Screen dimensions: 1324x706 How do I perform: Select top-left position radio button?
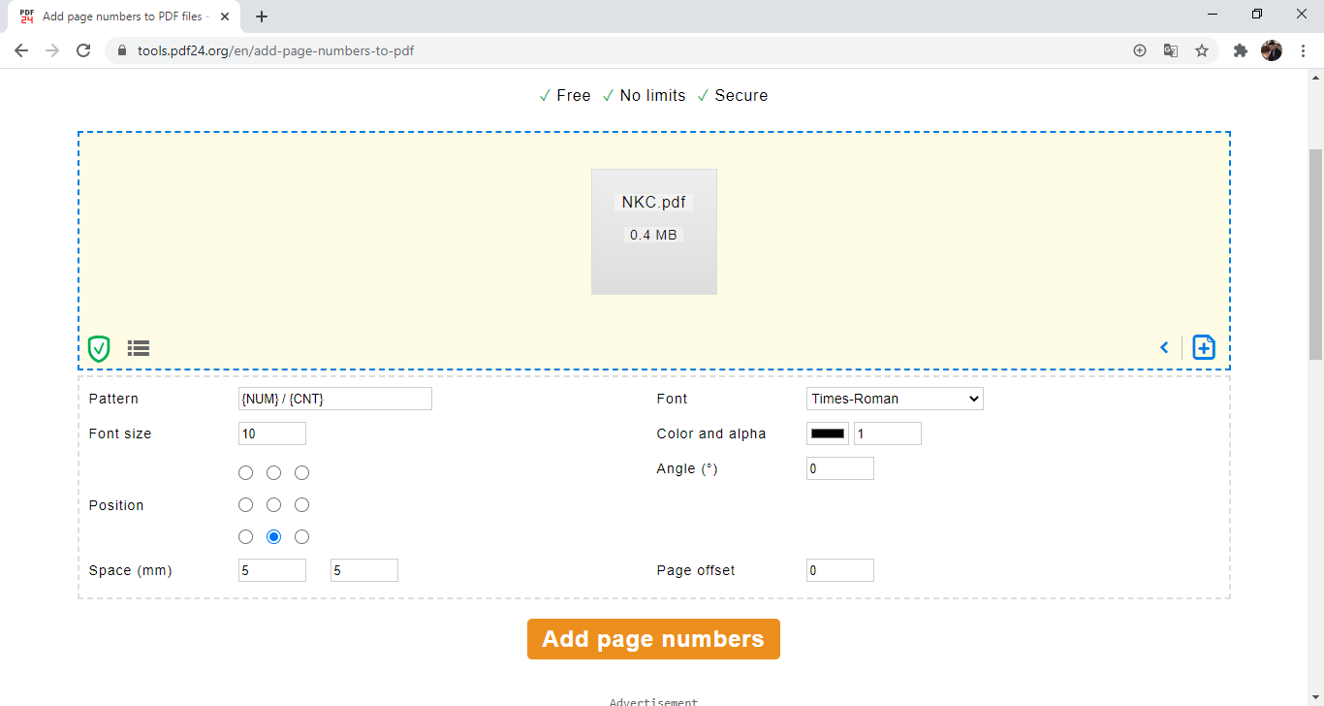pos(246,472)
